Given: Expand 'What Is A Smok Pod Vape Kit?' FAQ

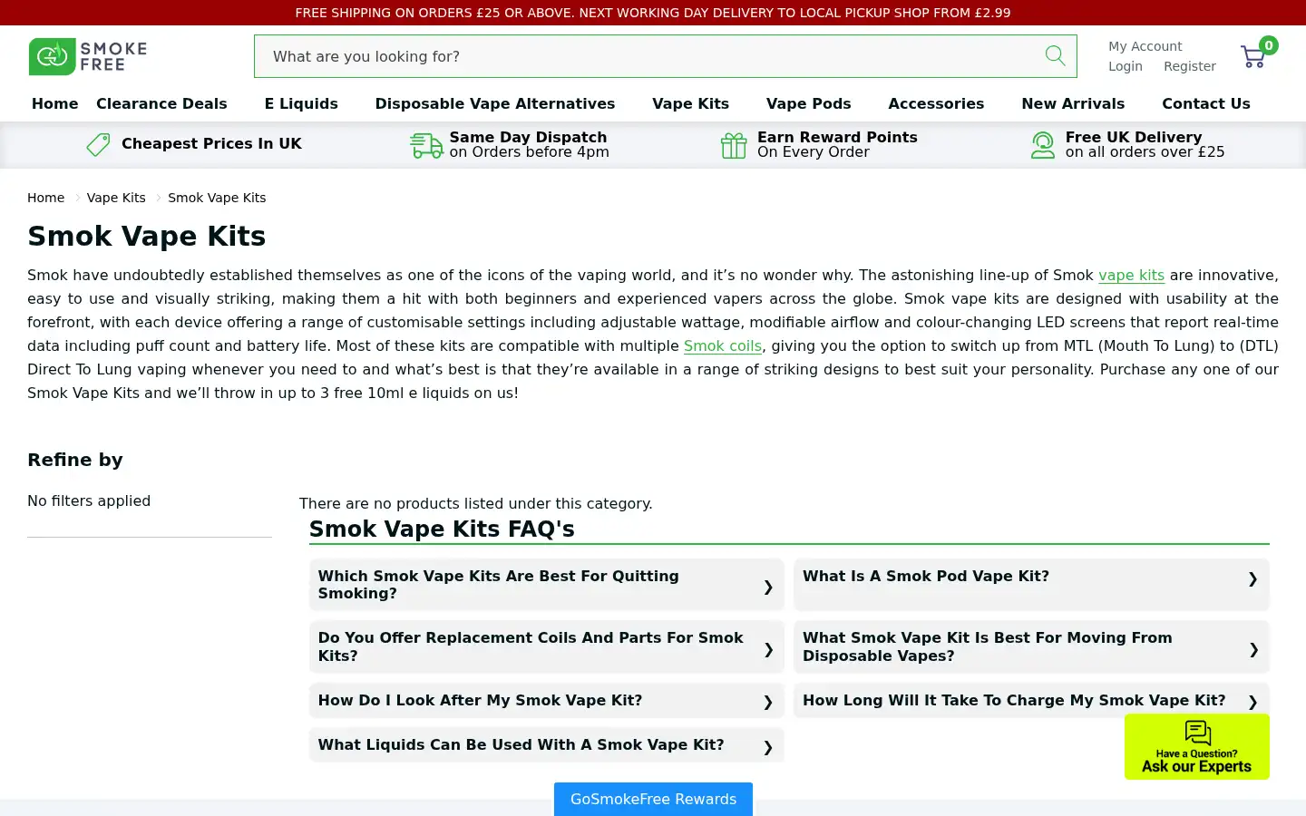Looking at the screenshot, I should pos(1031,585).
